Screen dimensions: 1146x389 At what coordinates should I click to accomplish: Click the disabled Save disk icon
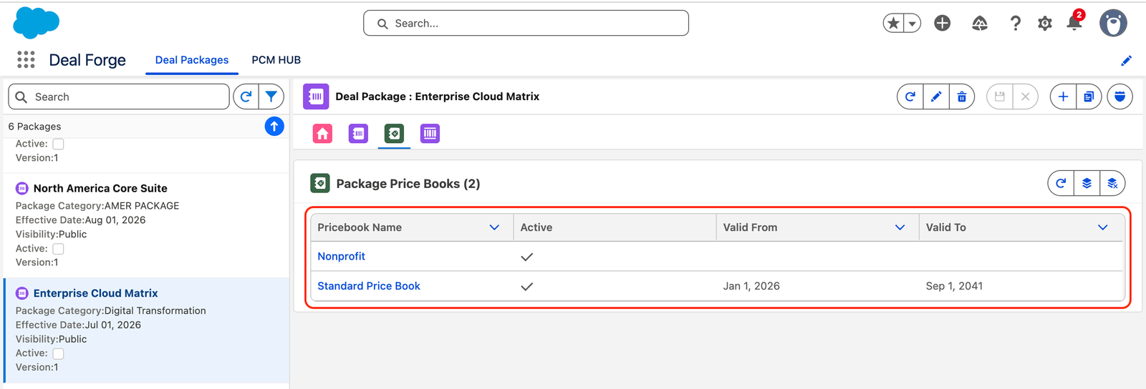[x=1000, y=97]
